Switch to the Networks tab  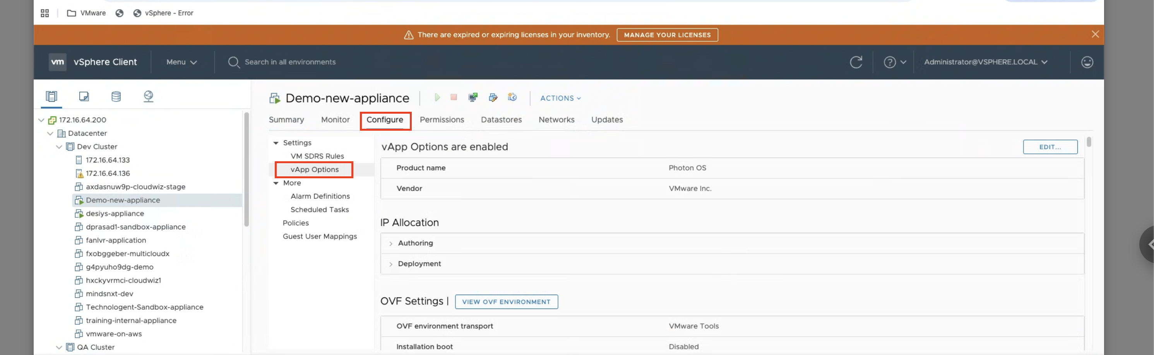(556, 119)
